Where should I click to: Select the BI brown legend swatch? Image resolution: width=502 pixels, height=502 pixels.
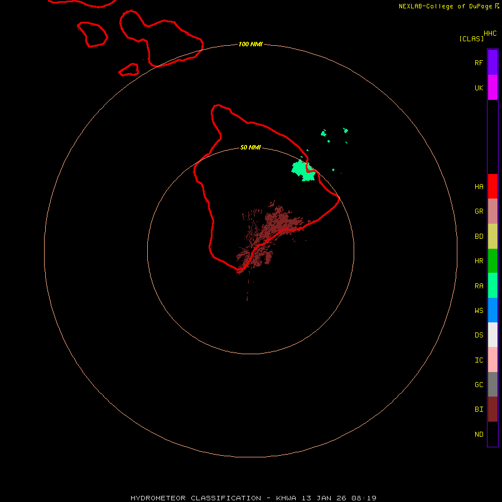pos(493,409)
